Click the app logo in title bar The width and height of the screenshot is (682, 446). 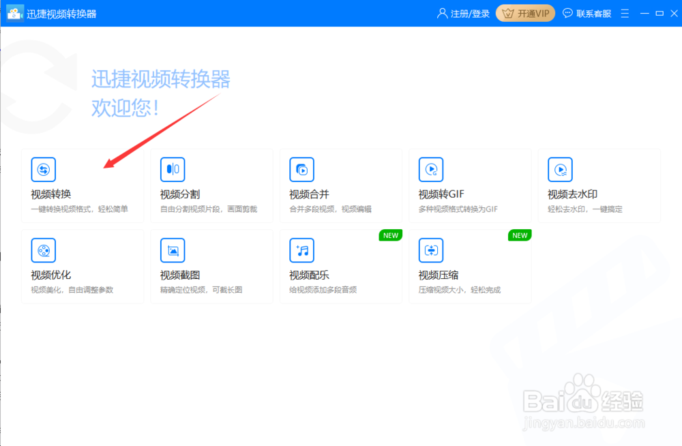point(15,13)
